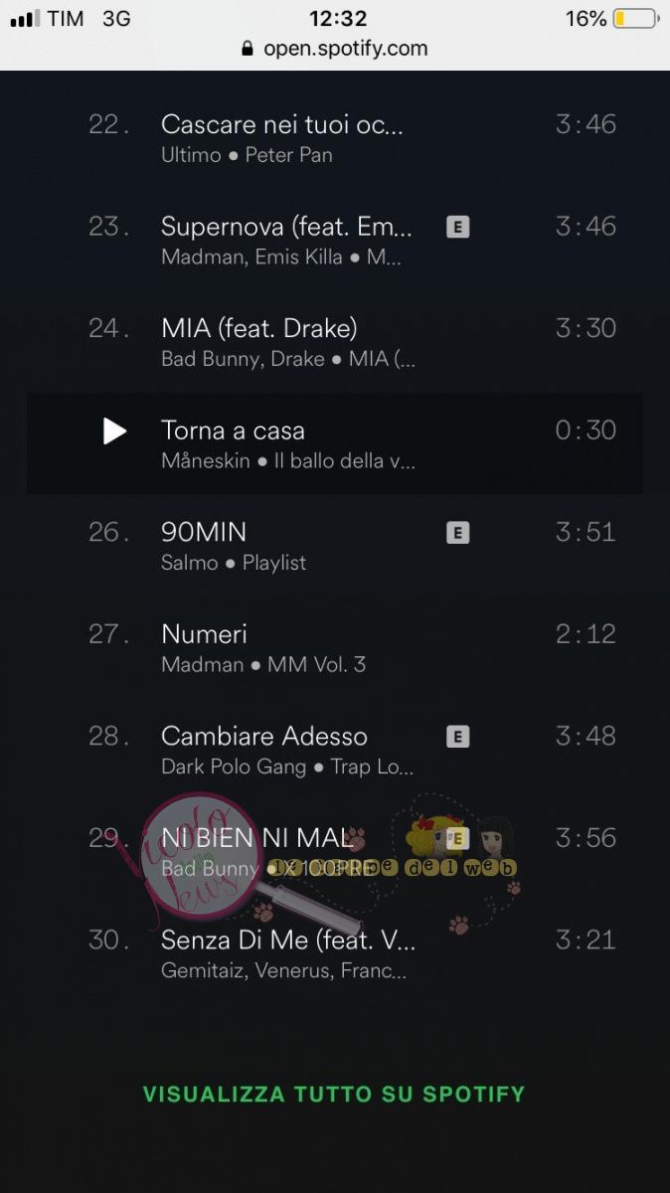The width and height of the screenshot is (670, 1193).
Task: Tap track number 22
Action: [109, 124]
